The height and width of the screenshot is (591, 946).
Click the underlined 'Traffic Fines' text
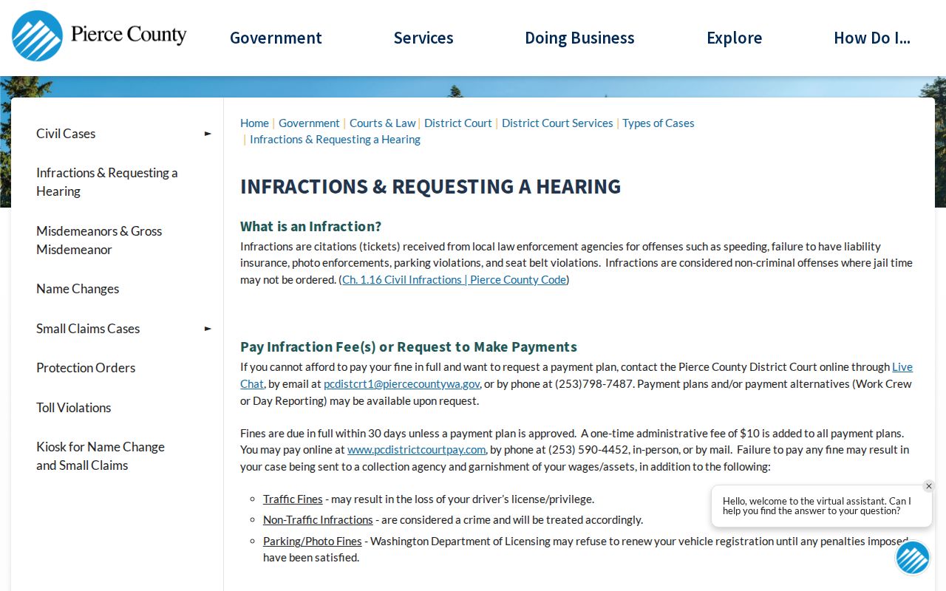point(293,499)
